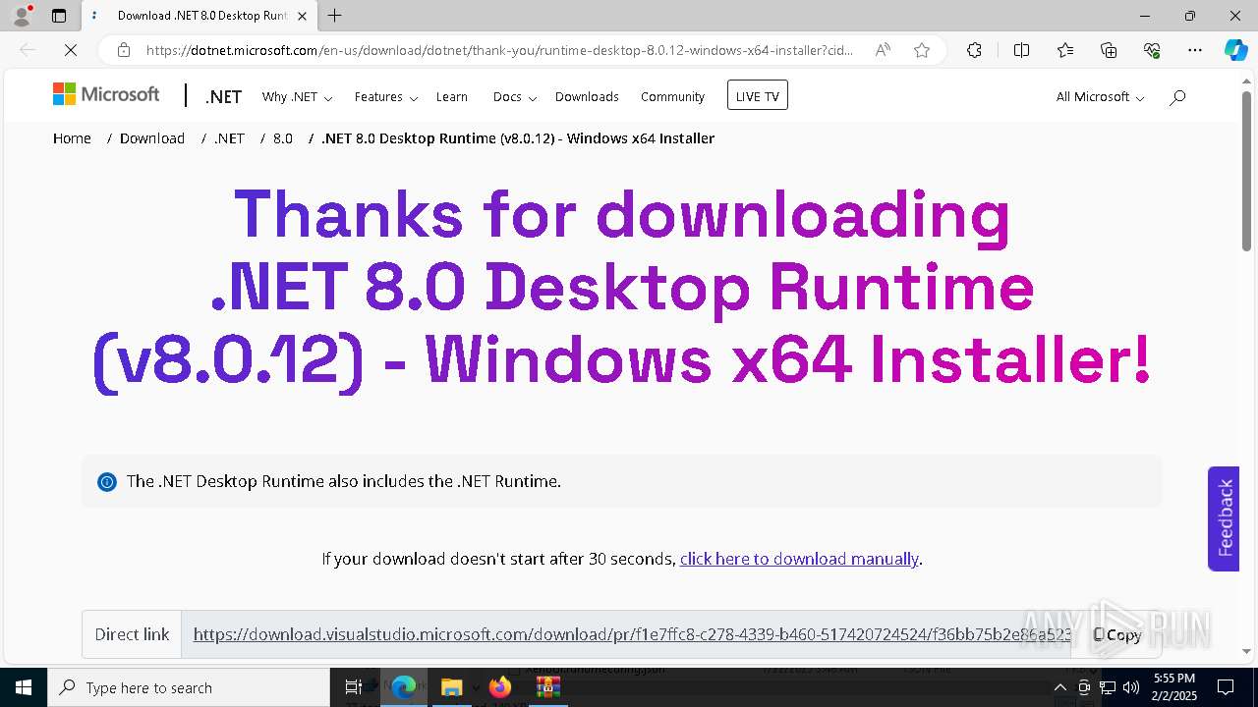Go to Home breadcrumb
1258x707 pixels.
pyautogui.click(x=72, y=138)
